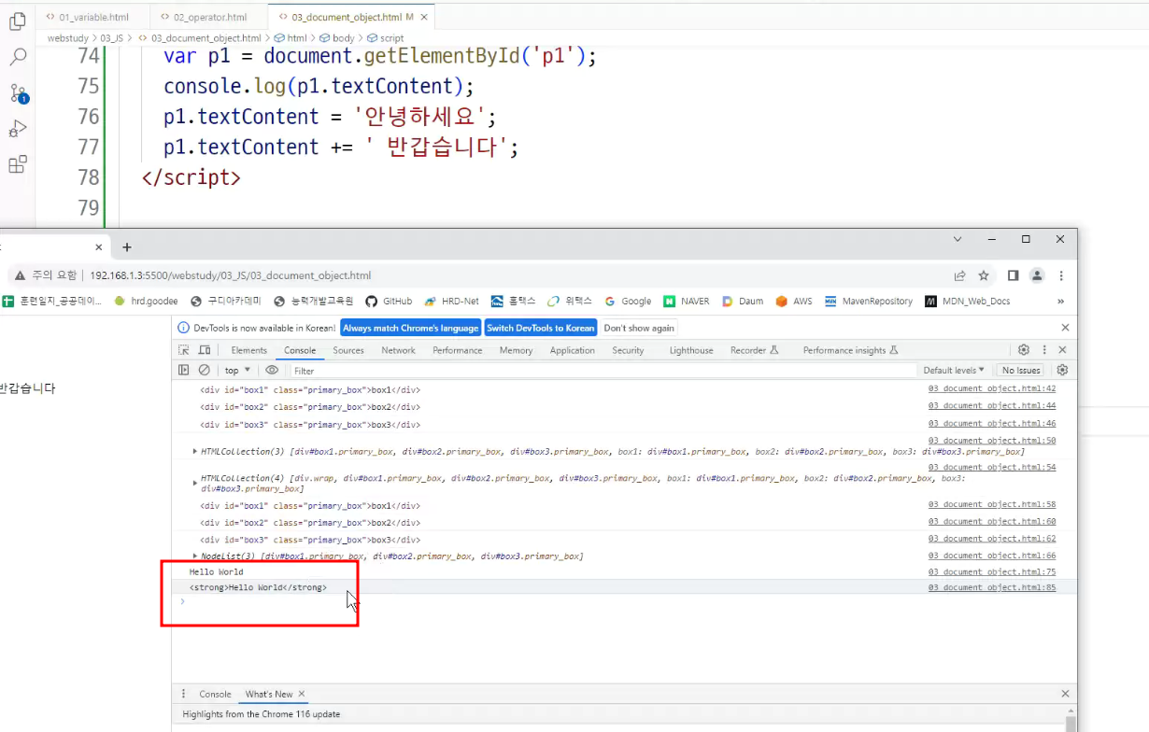Switch to the Lighthouse panel
The width and height of the screenshot is (1149, 732).
(x=691, y=350)
